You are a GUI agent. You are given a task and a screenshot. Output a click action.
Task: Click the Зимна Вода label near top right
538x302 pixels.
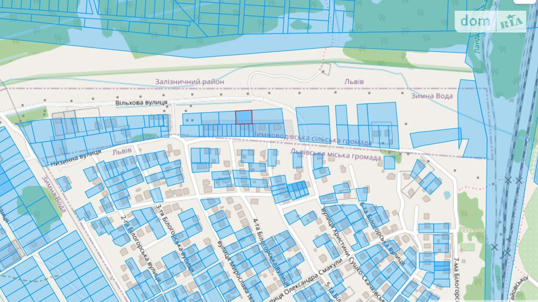[x=432, y=96]
